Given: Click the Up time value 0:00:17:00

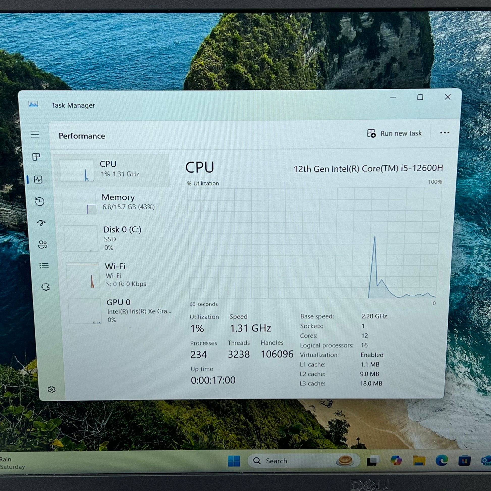Looking at the screenshot, I should [x=213, y=380].
